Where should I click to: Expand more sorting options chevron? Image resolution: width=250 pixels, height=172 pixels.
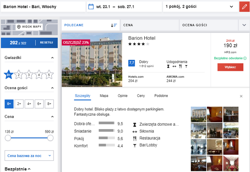point(244,25)
